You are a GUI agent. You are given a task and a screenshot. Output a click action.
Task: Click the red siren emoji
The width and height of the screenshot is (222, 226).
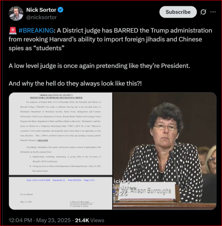tap(13, 30)
